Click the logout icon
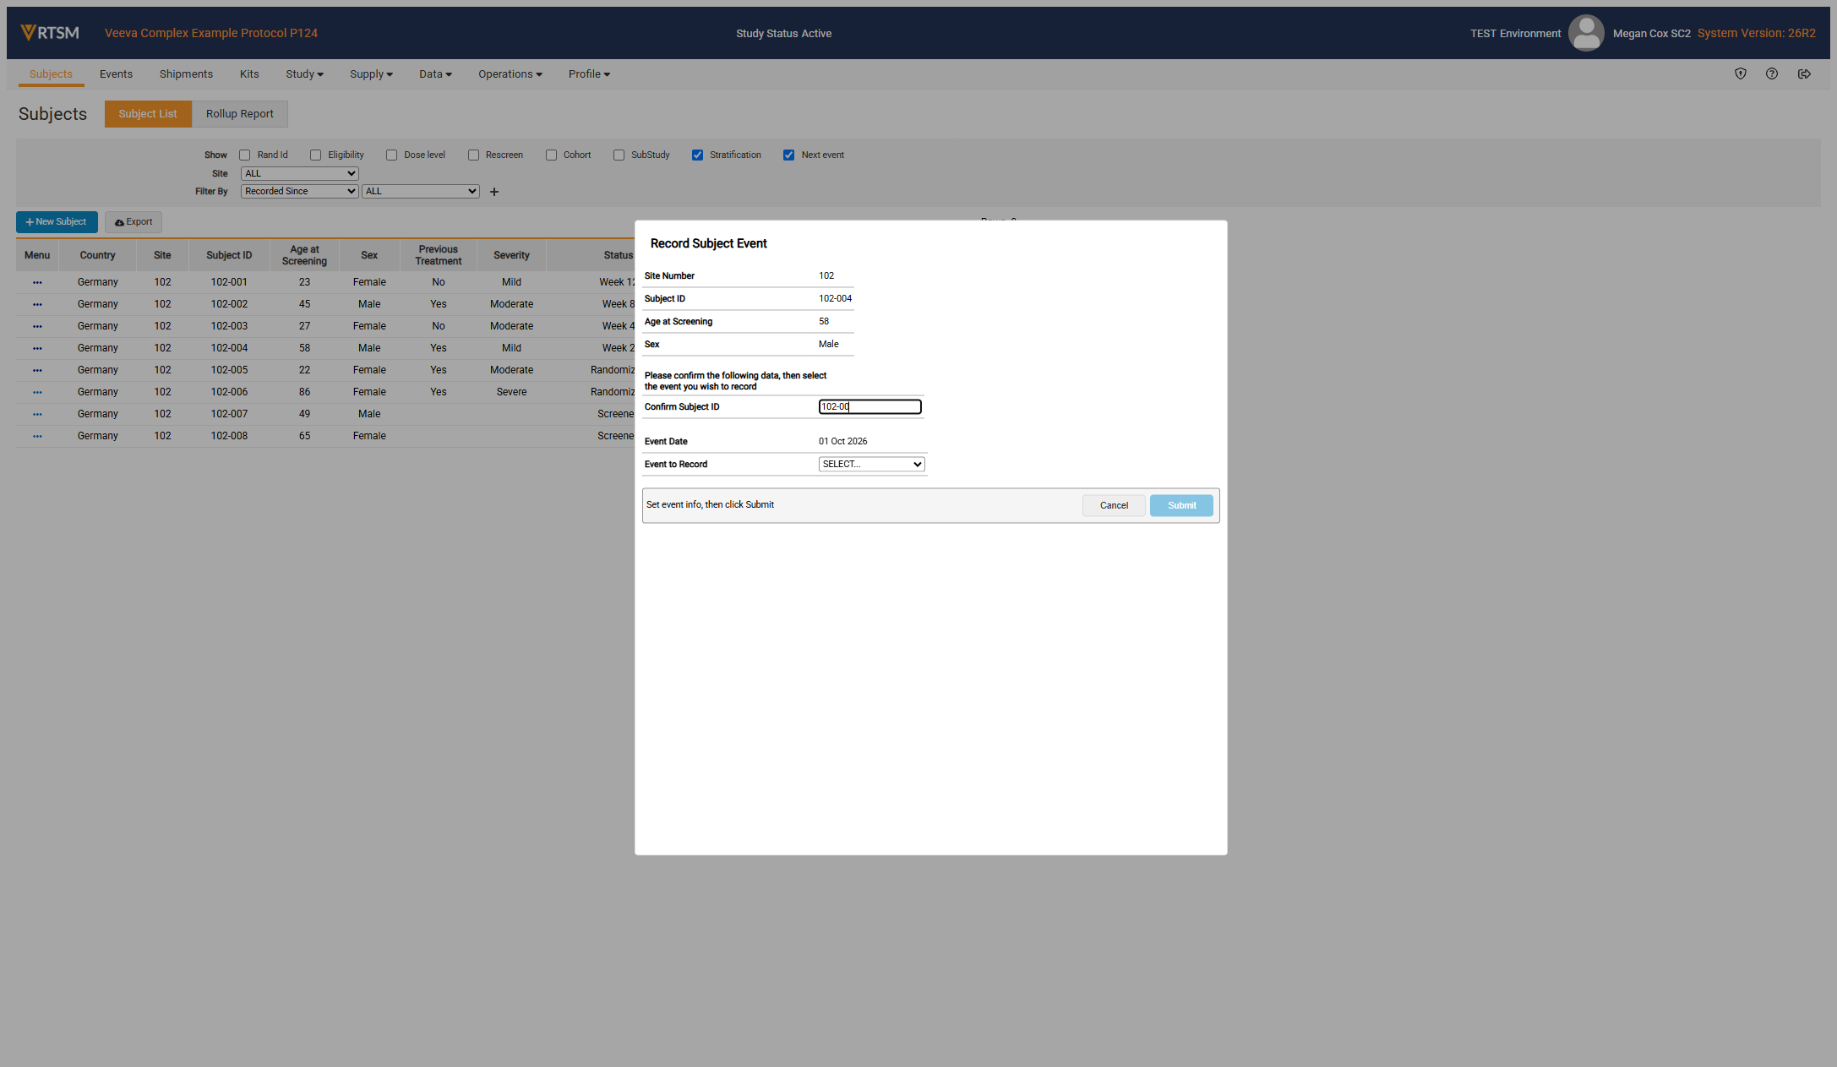Viewport: 1837px width, 1067px height. pyautogui.click(x=1804, y=74)
